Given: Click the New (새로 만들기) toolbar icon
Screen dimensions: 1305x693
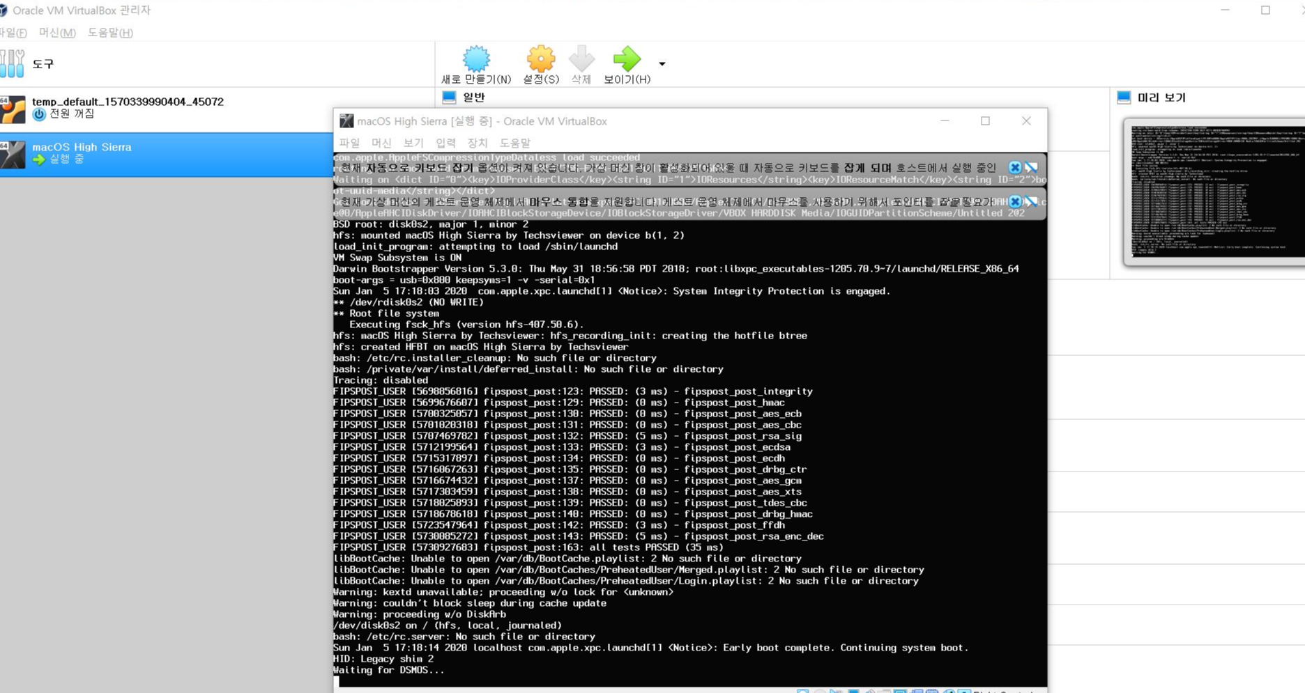Looking at the screenshot, I should 476,59.
